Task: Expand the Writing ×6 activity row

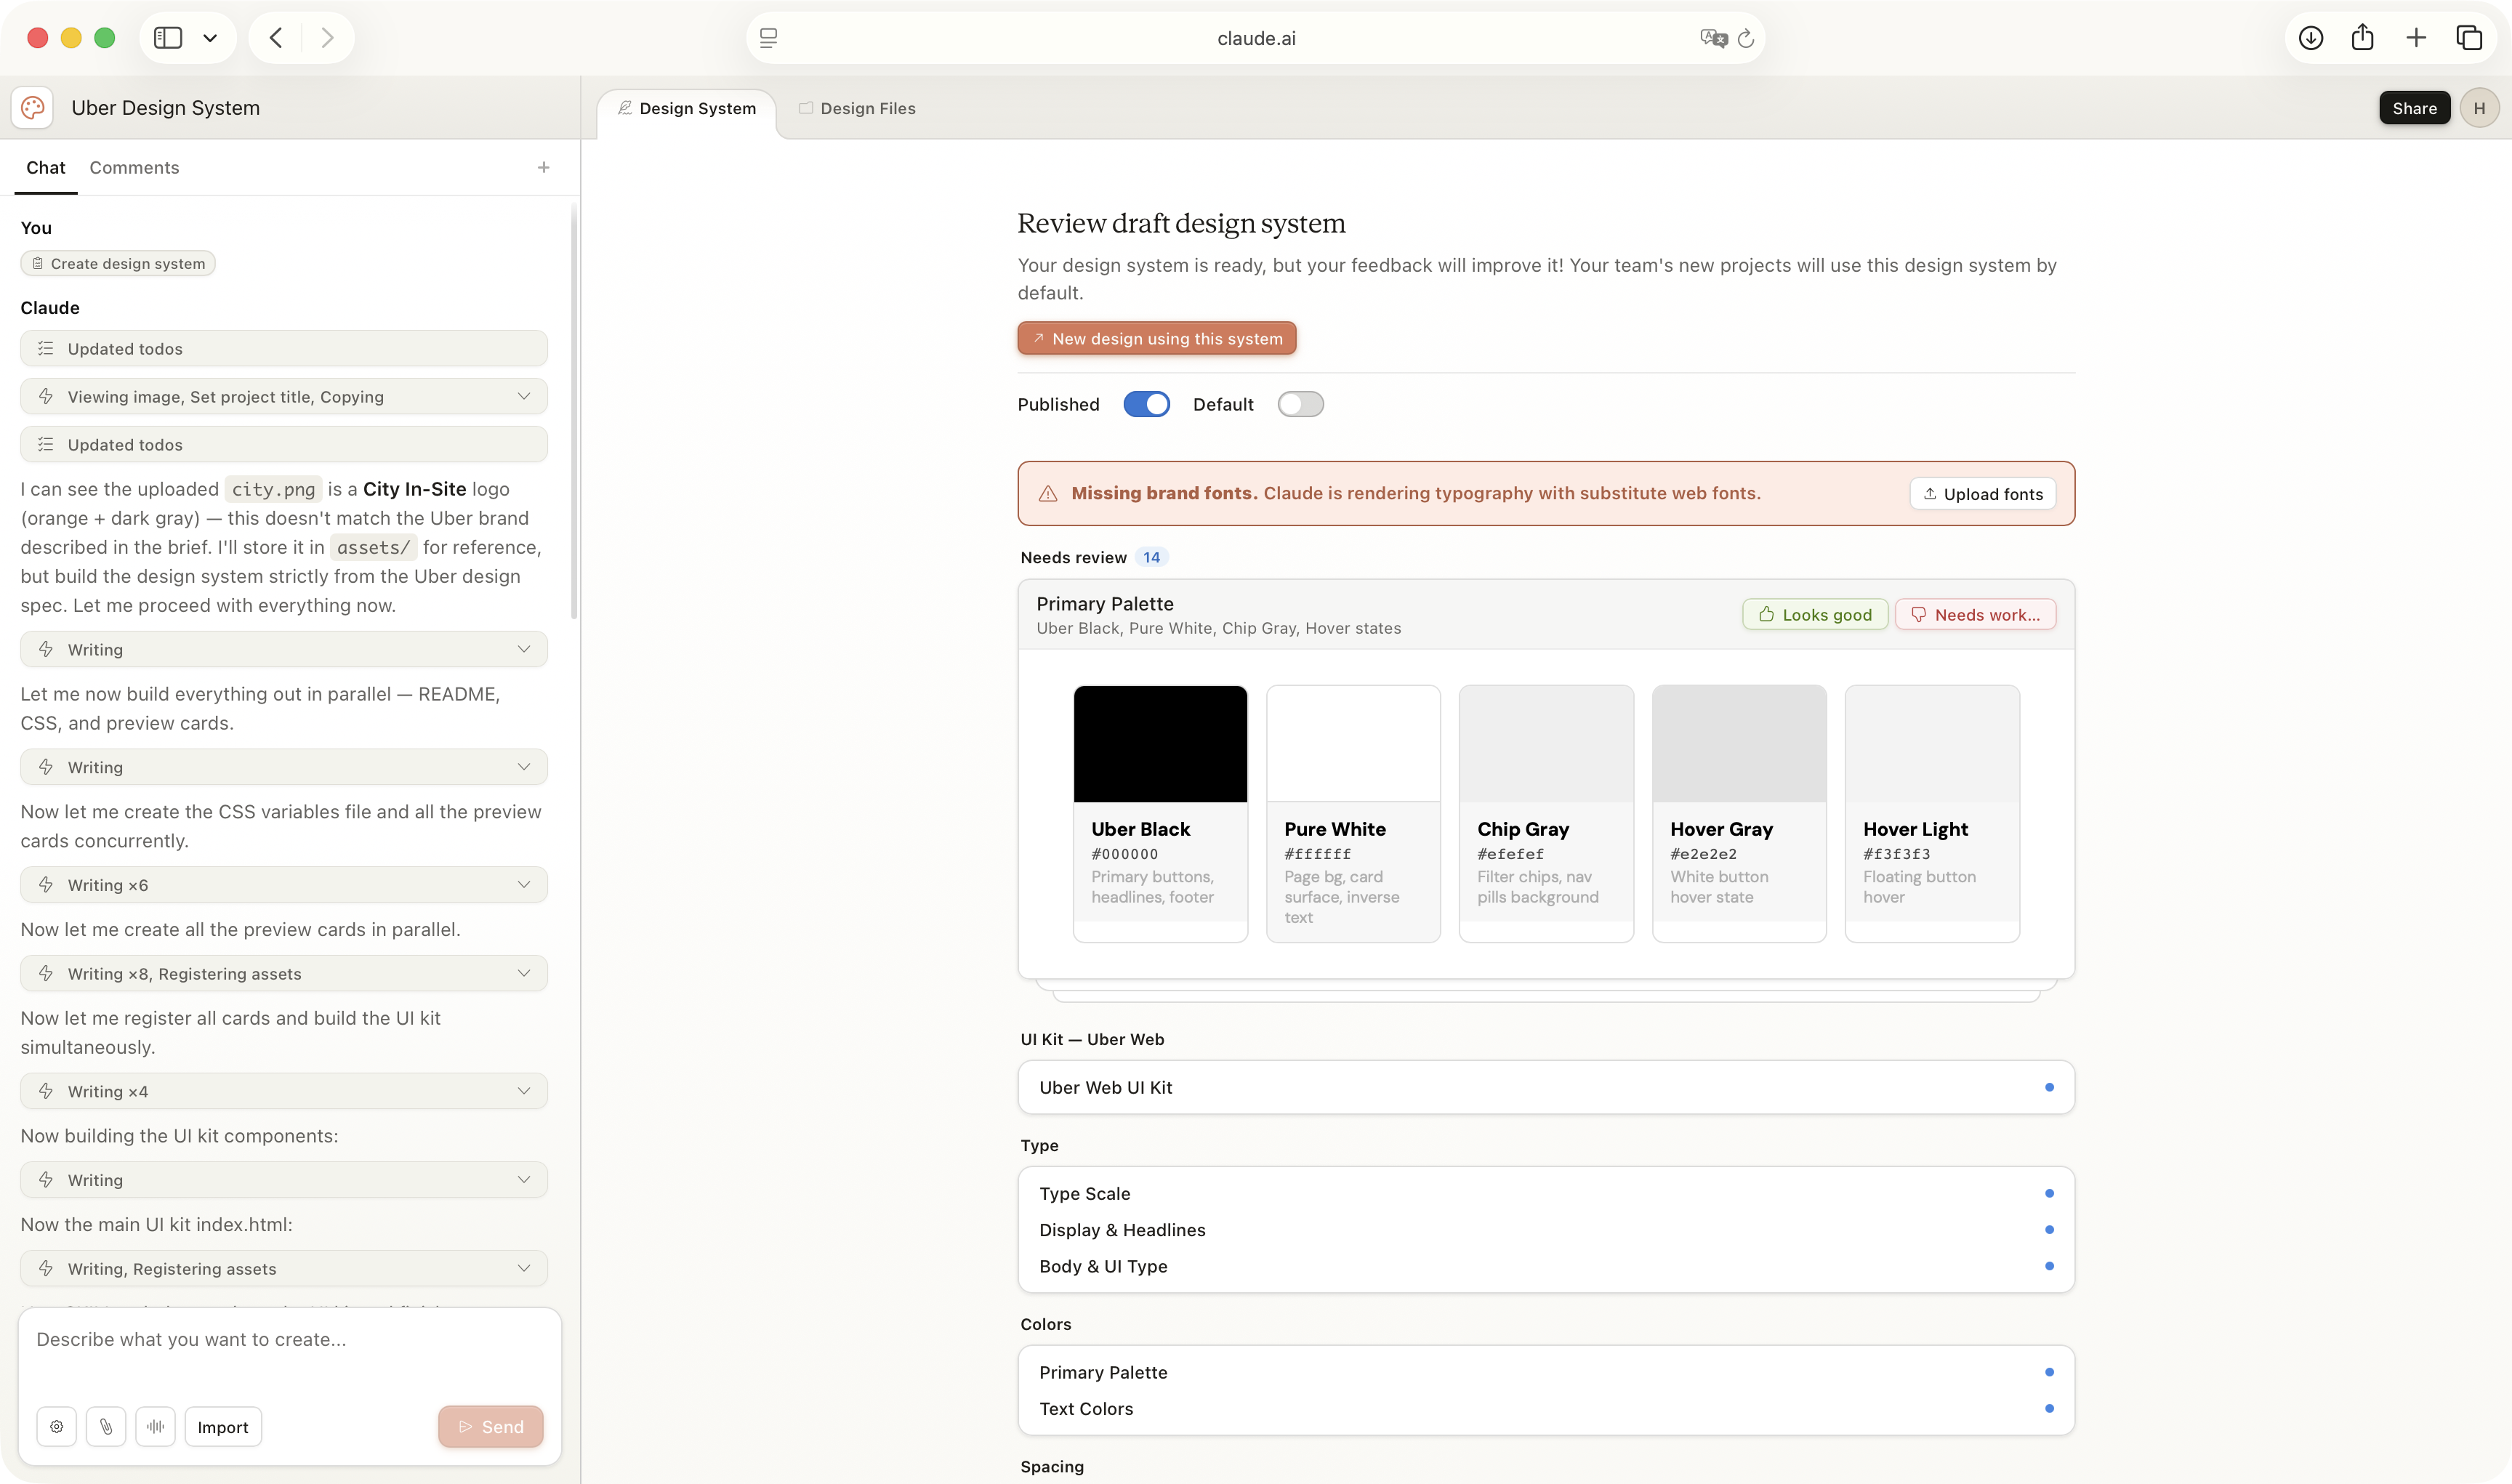Action: click(x=284, y=885)
